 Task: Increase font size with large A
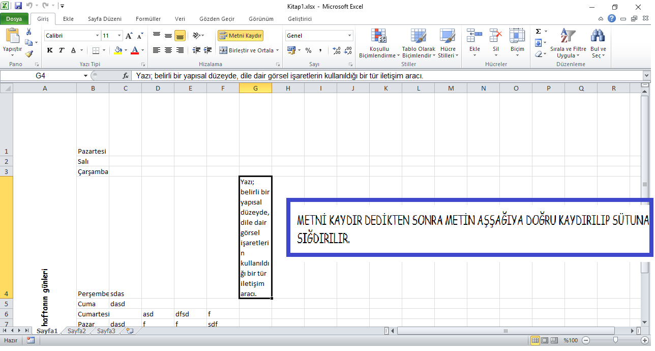pyautogui.click(x=129, y=36)
